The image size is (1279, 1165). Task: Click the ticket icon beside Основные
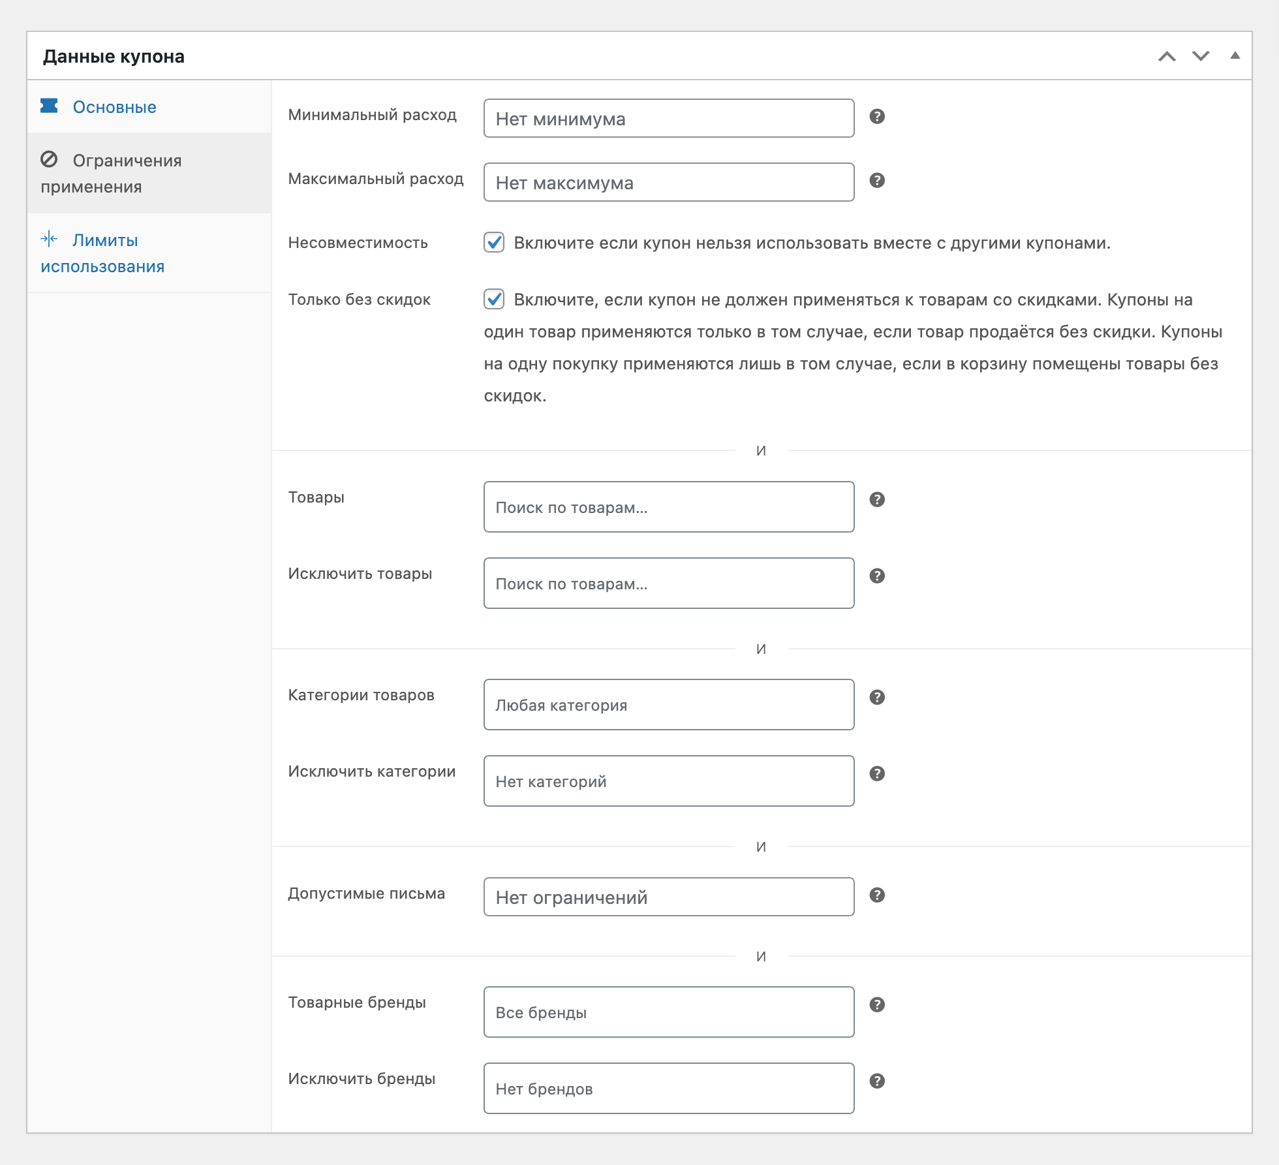(x=49, y=106)
